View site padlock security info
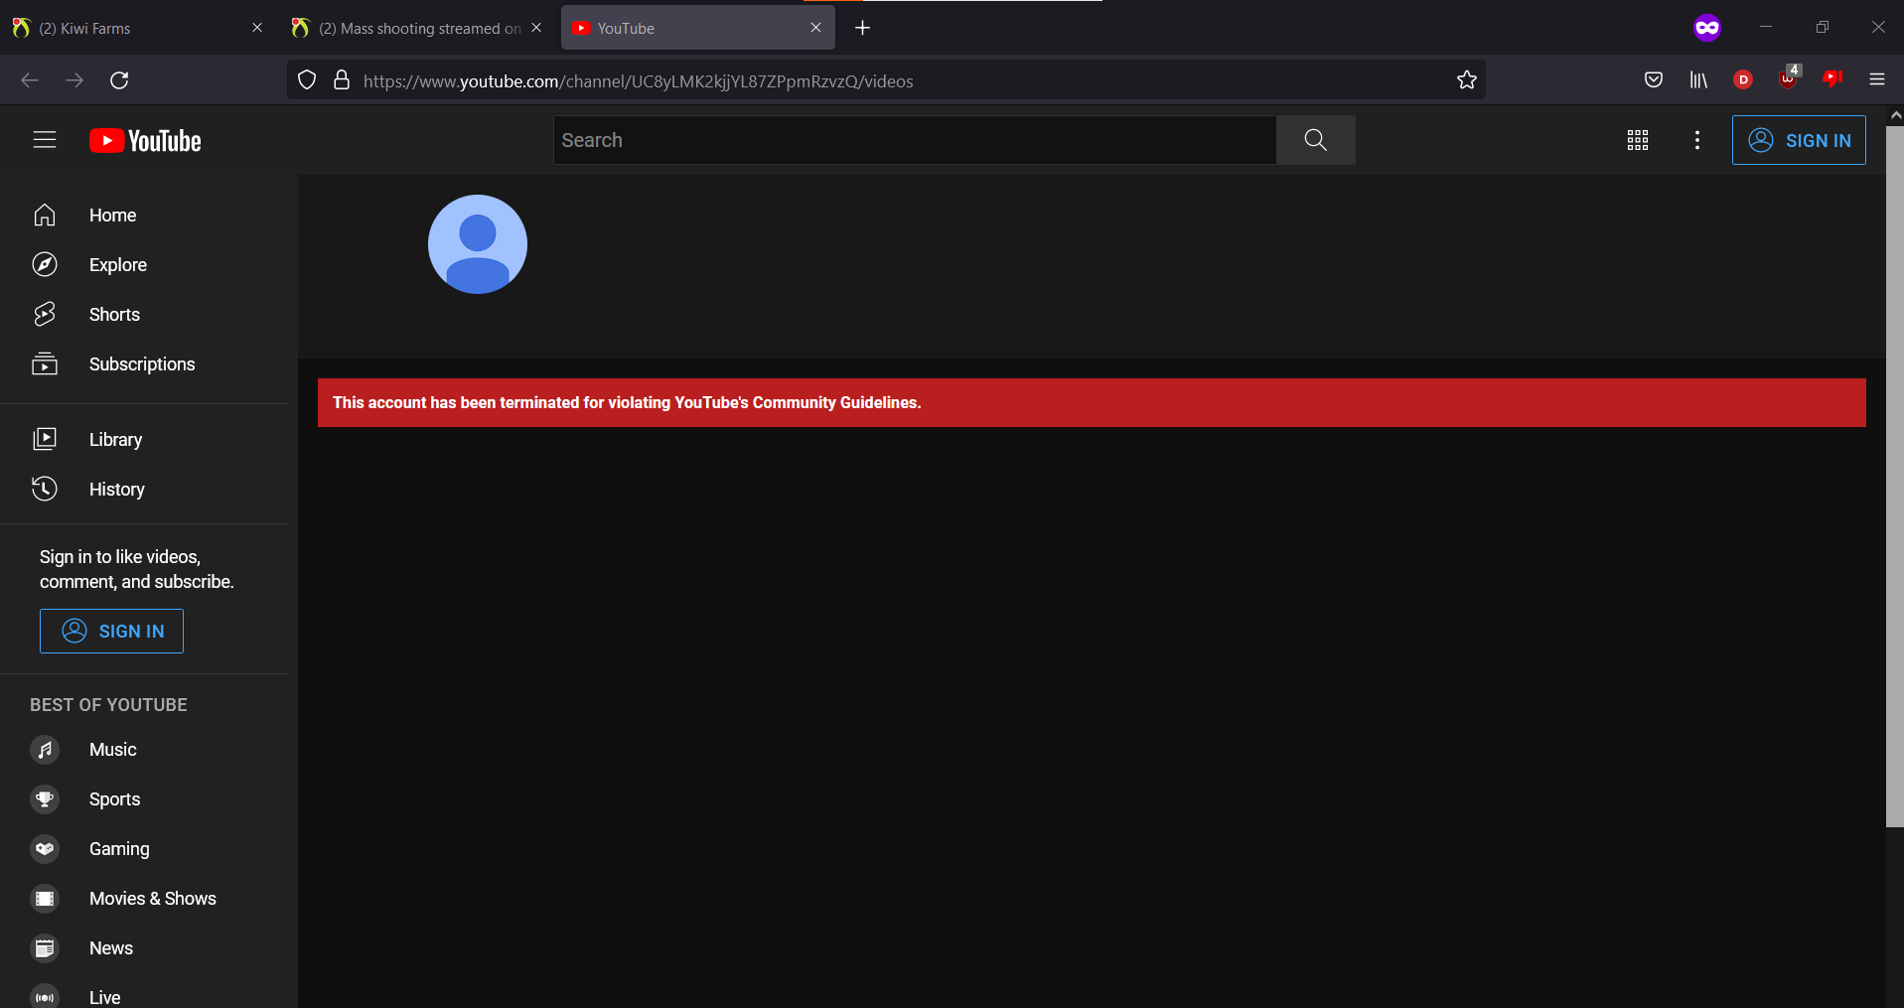Viewport: 1904px width, 1008px height. coord(342,80)
